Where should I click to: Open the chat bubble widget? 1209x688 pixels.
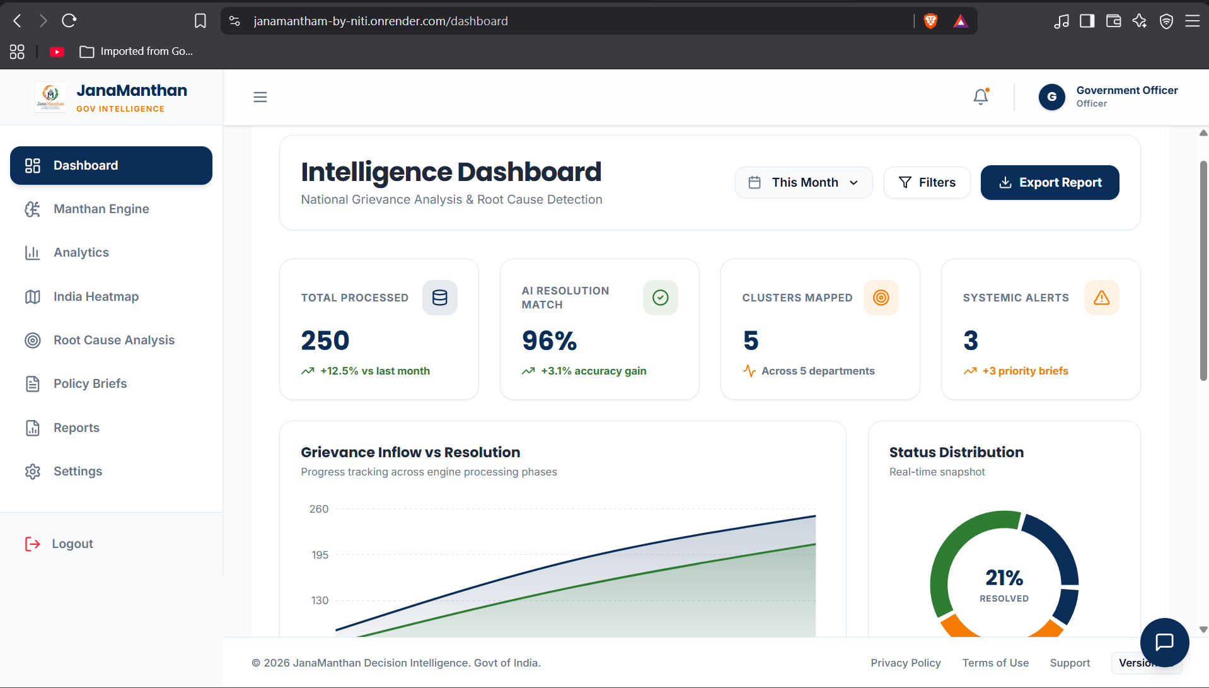(x=1164, y=642)
